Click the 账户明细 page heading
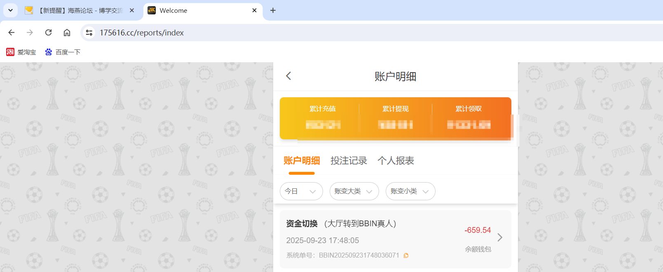Screen dimensions: 663x272 (395, 77)
